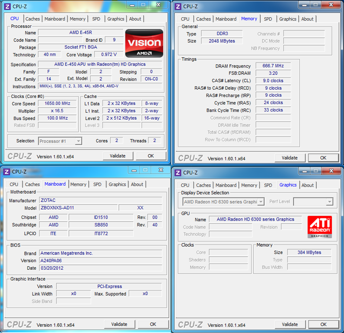Click the Core Speed 1650.00 MHz value

(57, 103)
